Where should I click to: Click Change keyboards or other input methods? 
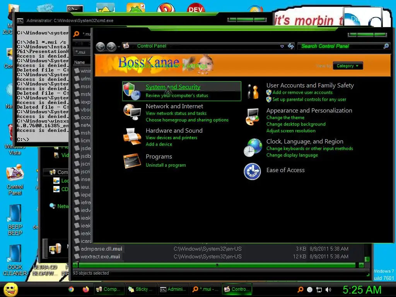310,148
